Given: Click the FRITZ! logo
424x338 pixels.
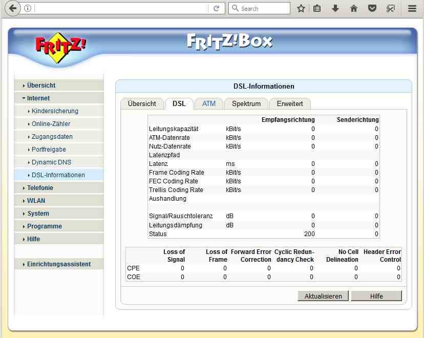Looking at the screenshot, I should point(60,48).
